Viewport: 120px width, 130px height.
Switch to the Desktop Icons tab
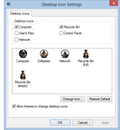click(x=20, y=14)
